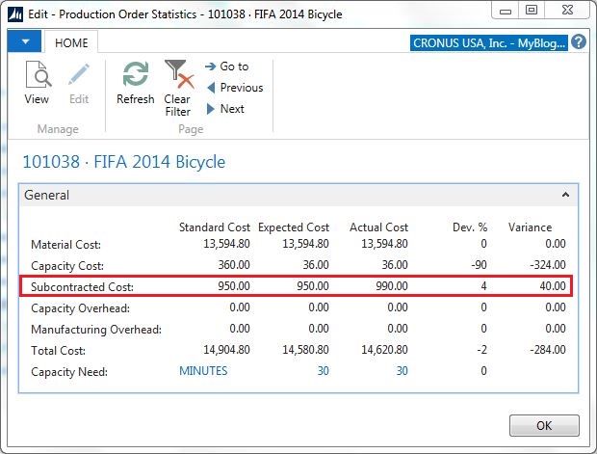The image size is (597, 454).
Task: Click the OK button
Action: click(x=544, y=425)
